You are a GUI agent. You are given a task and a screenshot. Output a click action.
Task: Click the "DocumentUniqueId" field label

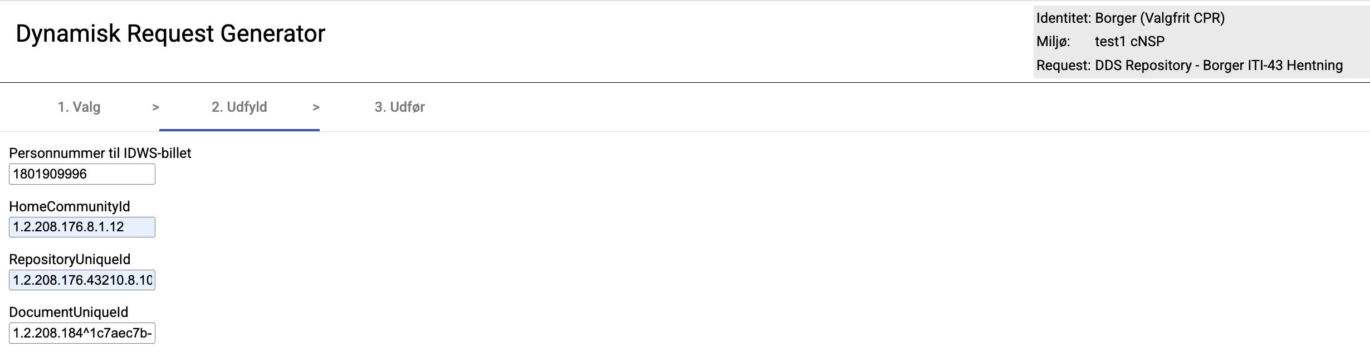click(x=68, y=312)
